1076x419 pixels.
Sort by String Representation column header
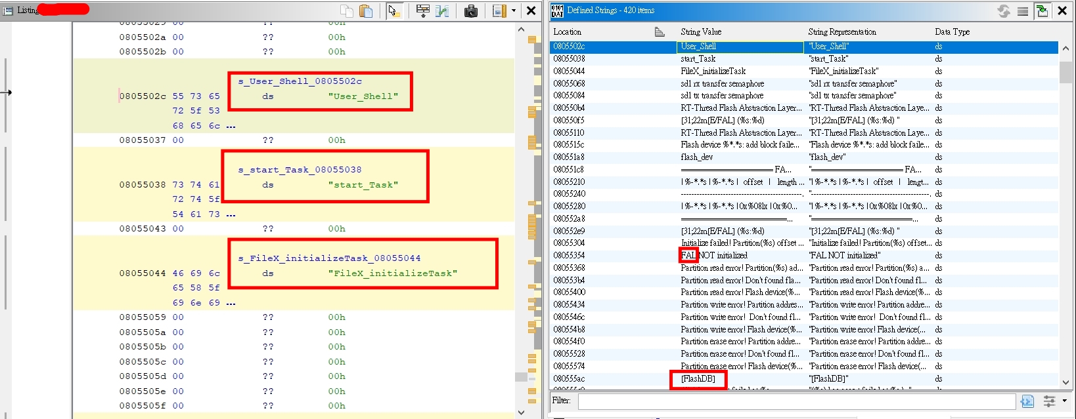[842, 31]
